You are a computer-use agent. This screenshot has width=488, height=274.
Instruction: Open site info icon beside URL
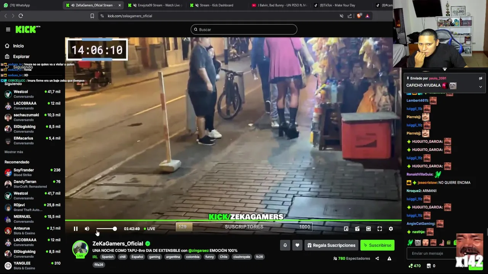102,16
